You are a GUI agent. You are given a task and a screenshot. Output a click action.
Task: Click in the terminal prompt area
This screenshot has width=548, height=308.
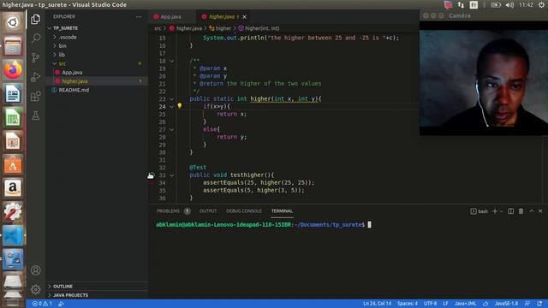pyautogui.click(x=369, y=225)
